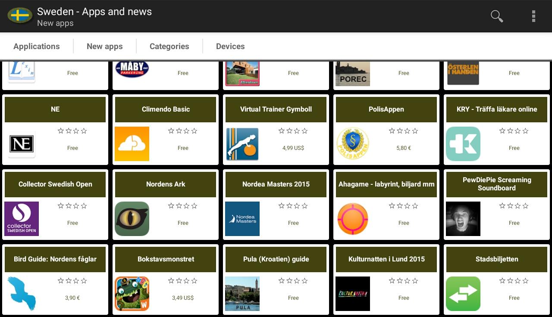Tap the house photo app thumbnail
The width and height of the screenshot is (552, 317).
coord(242,74)
